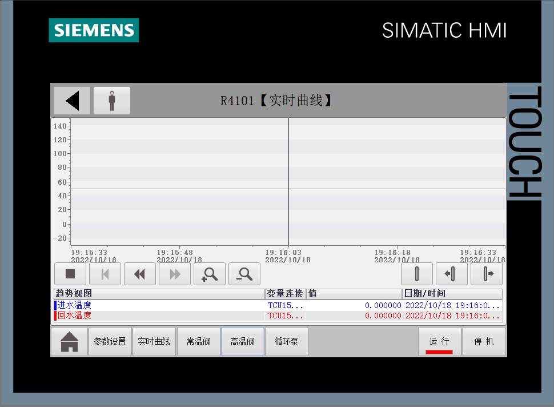
Task: Stop the trend with the square button
Action: 70,274
